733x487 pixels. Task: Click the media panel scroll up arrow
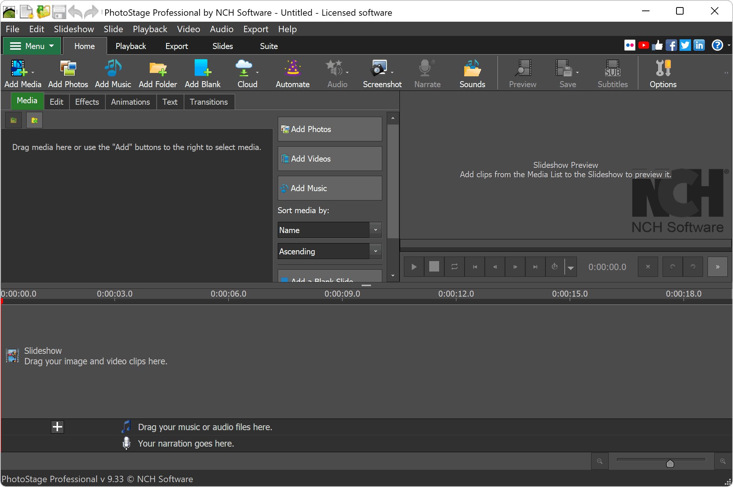393,119
